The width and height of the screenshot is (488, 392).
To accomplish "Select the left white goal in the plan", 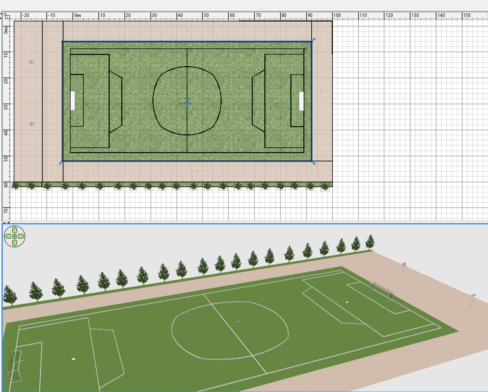I will coord(73,101).
